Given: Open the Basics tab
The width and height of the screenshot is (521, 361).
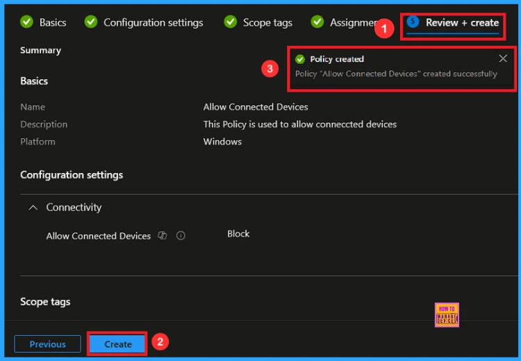Looking at the screenshot, I should [x=53, y=22].
